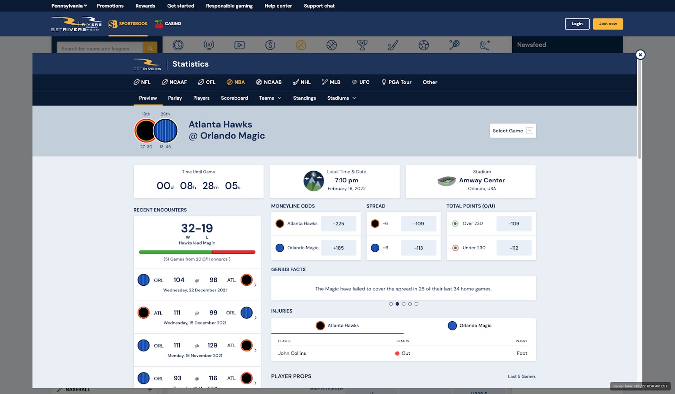Image resolution: width=675 pixels, height=394 pixels.
Task: Switch to the NHL statistics tab
Action: 302,83
